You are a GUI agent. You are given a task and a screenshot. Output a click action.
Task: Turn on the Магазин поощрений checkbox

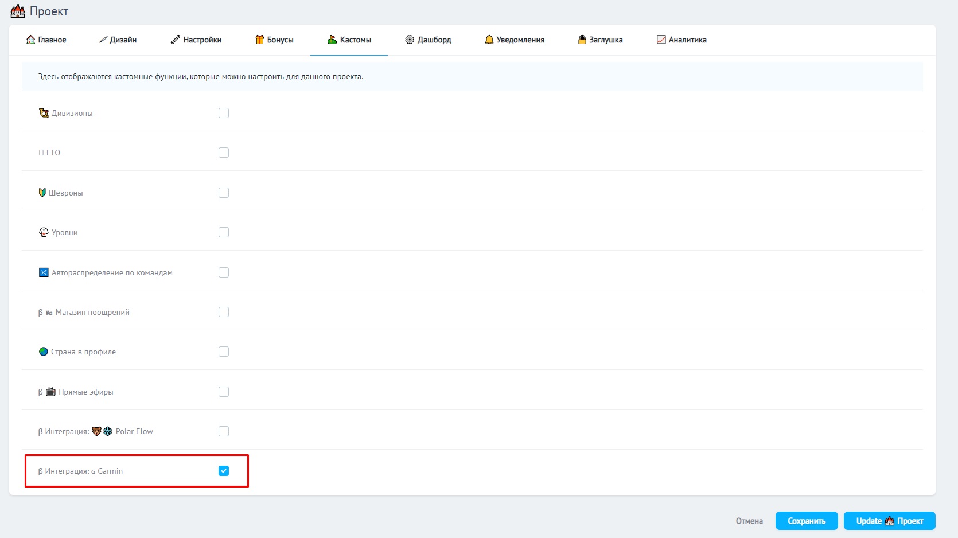(224, 312)
